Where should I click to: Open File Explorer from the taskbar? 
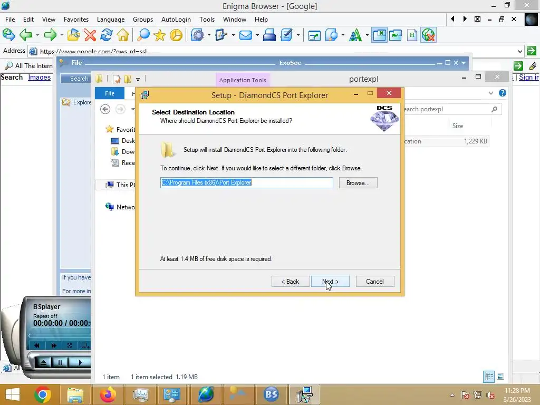click(x=75, y=394)
